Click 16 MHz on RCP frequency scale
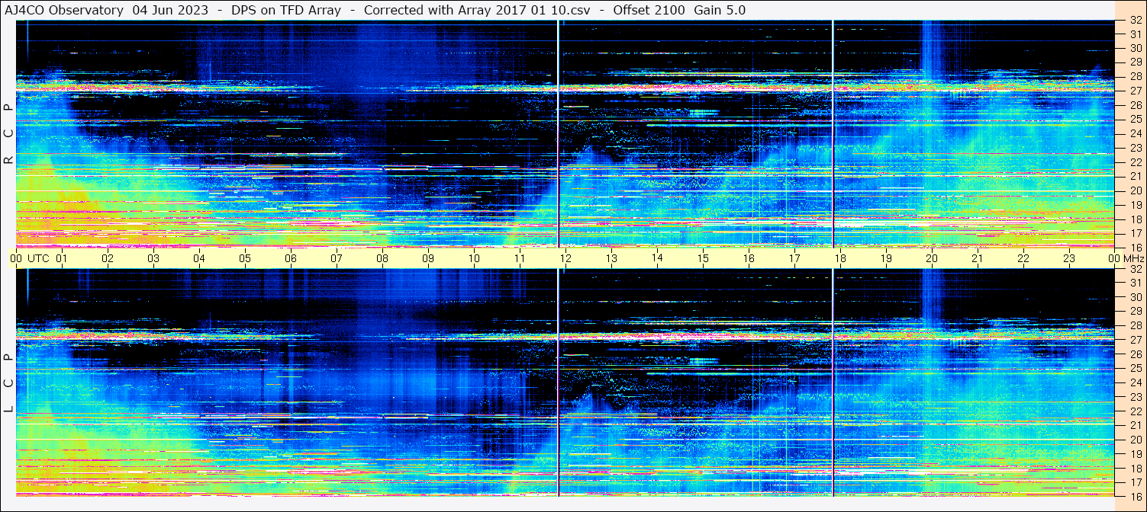Image resolution: width=1147 pixels, height=512 pixels. (x=1135, y=247)
